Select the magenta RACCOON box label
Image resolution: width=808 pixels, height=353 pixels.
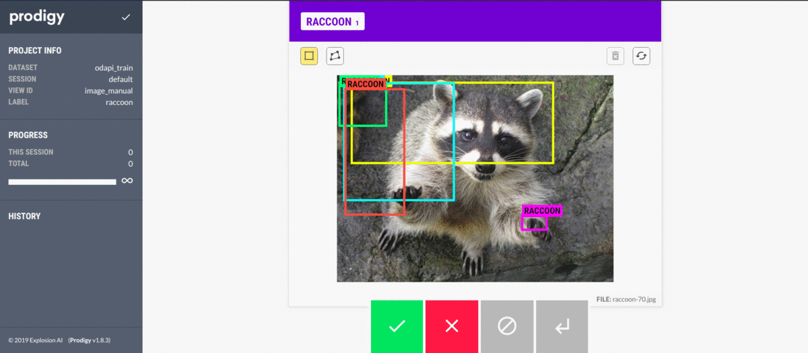click(x=542, y=210)
